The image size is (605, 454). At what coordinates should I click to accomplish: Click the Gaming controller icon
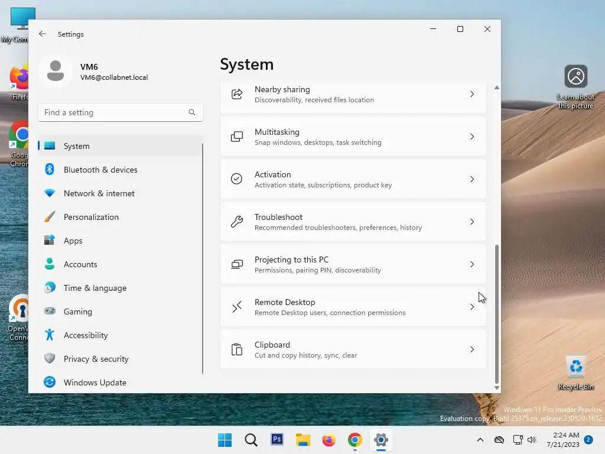50,311
